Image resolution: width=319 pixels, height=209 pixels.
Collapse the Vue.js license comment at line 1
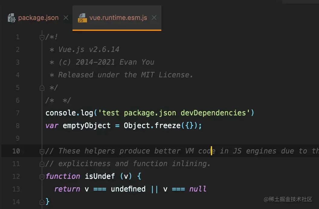click(42, 37)
